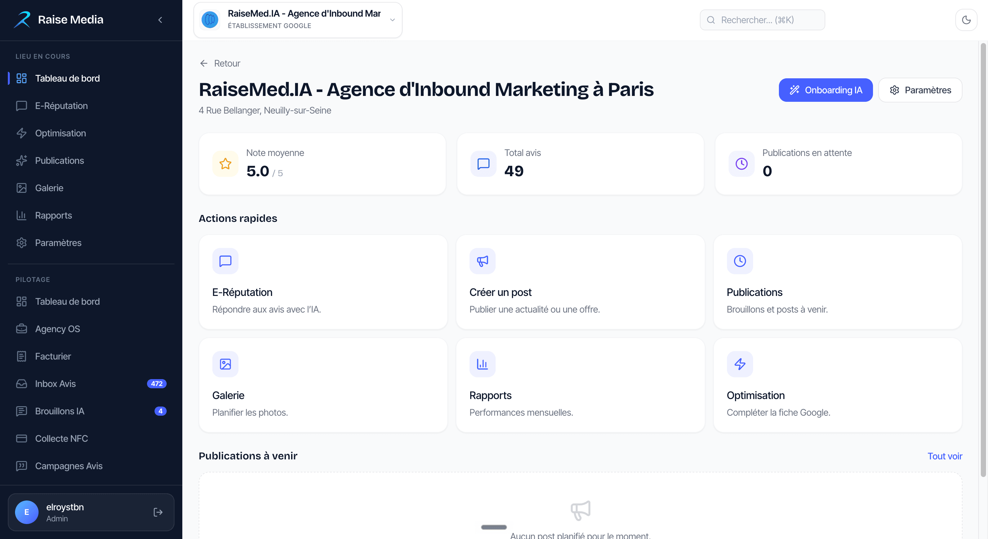Click the E-Réputation sidebar chat icon
The width and height of the screenshot is (988, 539).
tap(22, 106)
